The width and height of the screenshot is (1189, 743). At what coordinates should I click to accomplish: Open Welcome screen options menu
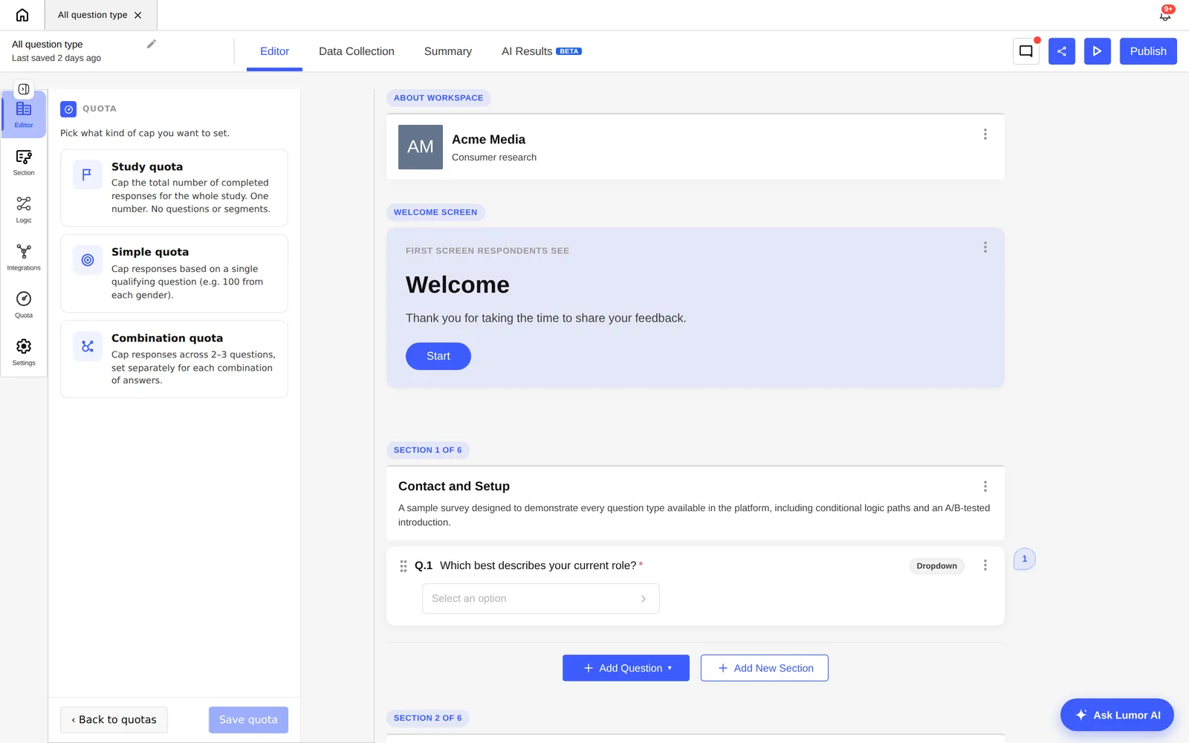point(985,247)
